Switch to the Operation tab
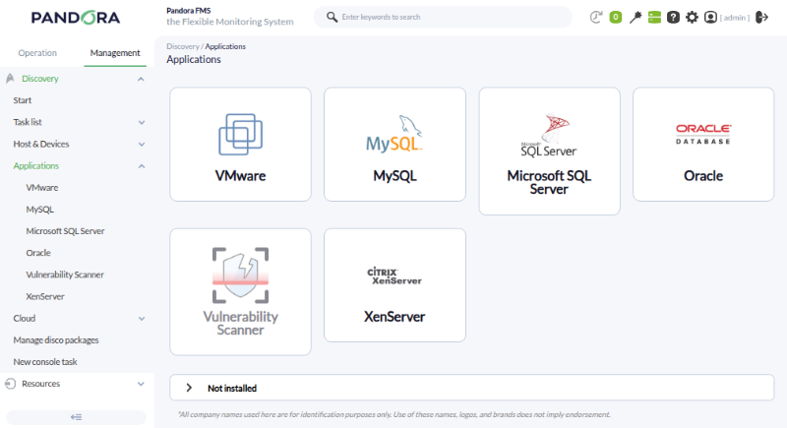Image resolution: width=787 pixels, height=428 pixels. [37, 53]
